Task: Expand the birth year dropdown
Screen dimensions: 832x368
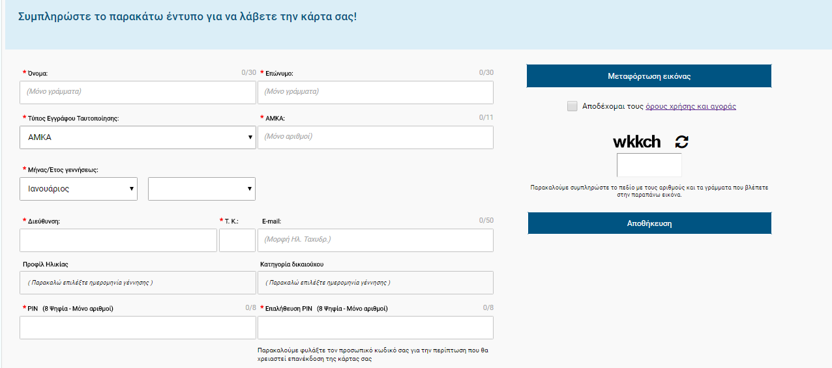Action: pos(201,189)
